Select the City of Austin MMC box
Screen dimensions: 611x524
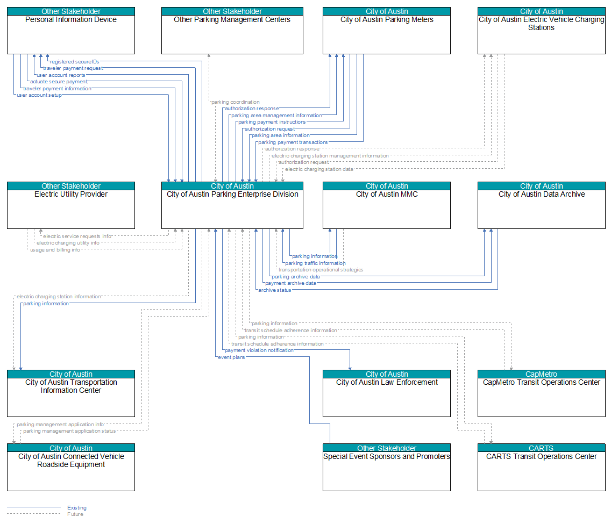[x=387, y=205]
